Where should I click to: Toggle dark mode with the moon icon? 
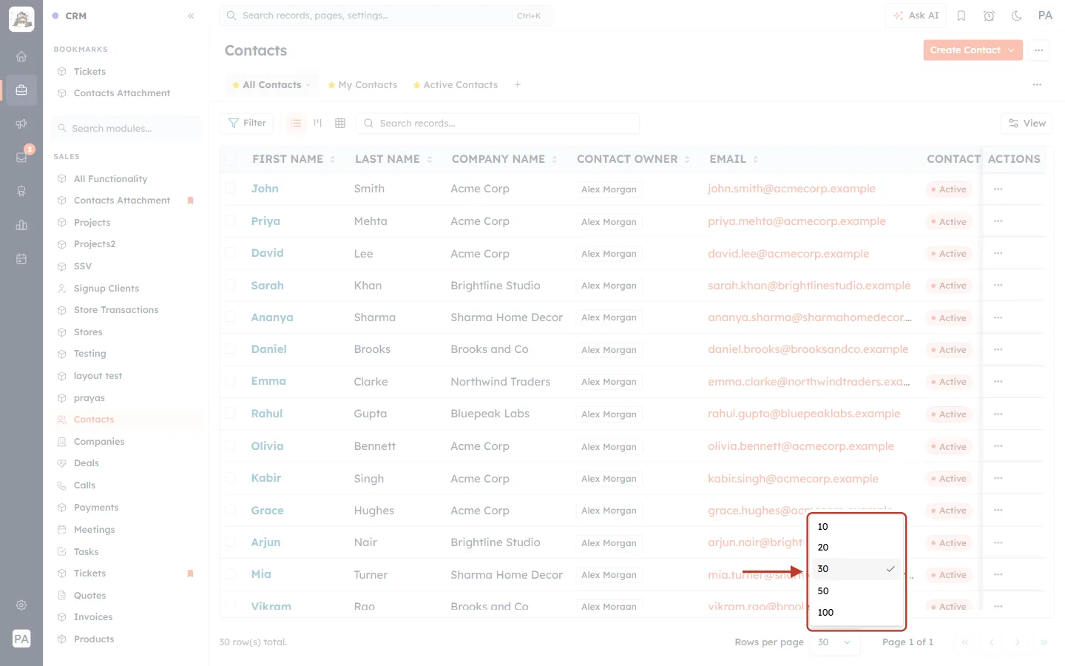(1017, 16)
